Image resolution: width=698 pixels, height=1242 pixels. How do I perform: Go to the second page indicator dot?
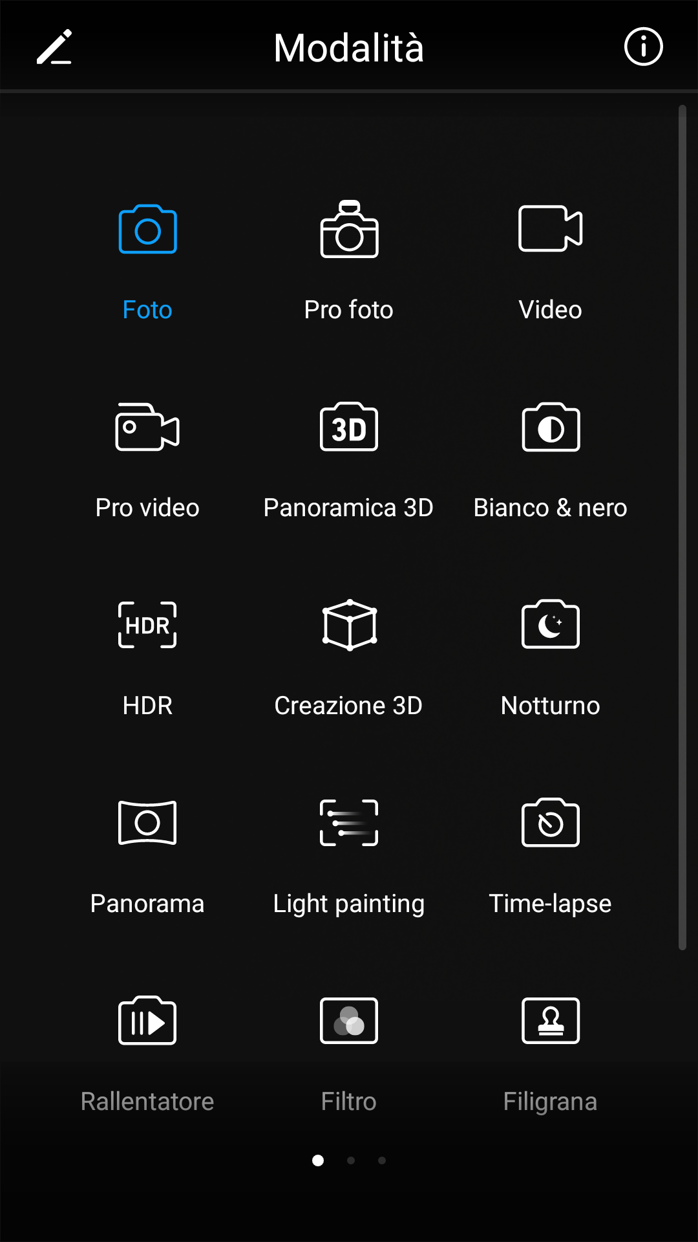click(x=351, y=1160)
